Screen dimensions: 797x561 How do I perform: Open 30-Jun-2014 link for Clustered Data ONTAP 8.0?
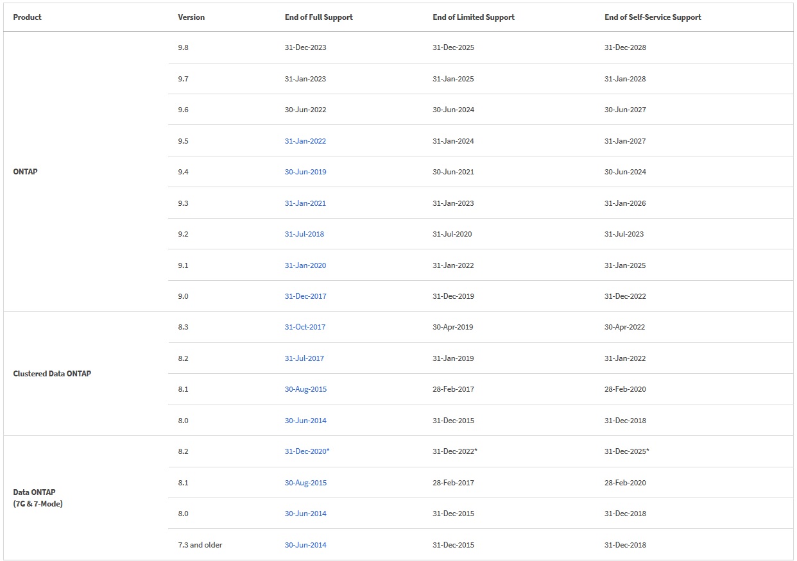click(305, 421)
